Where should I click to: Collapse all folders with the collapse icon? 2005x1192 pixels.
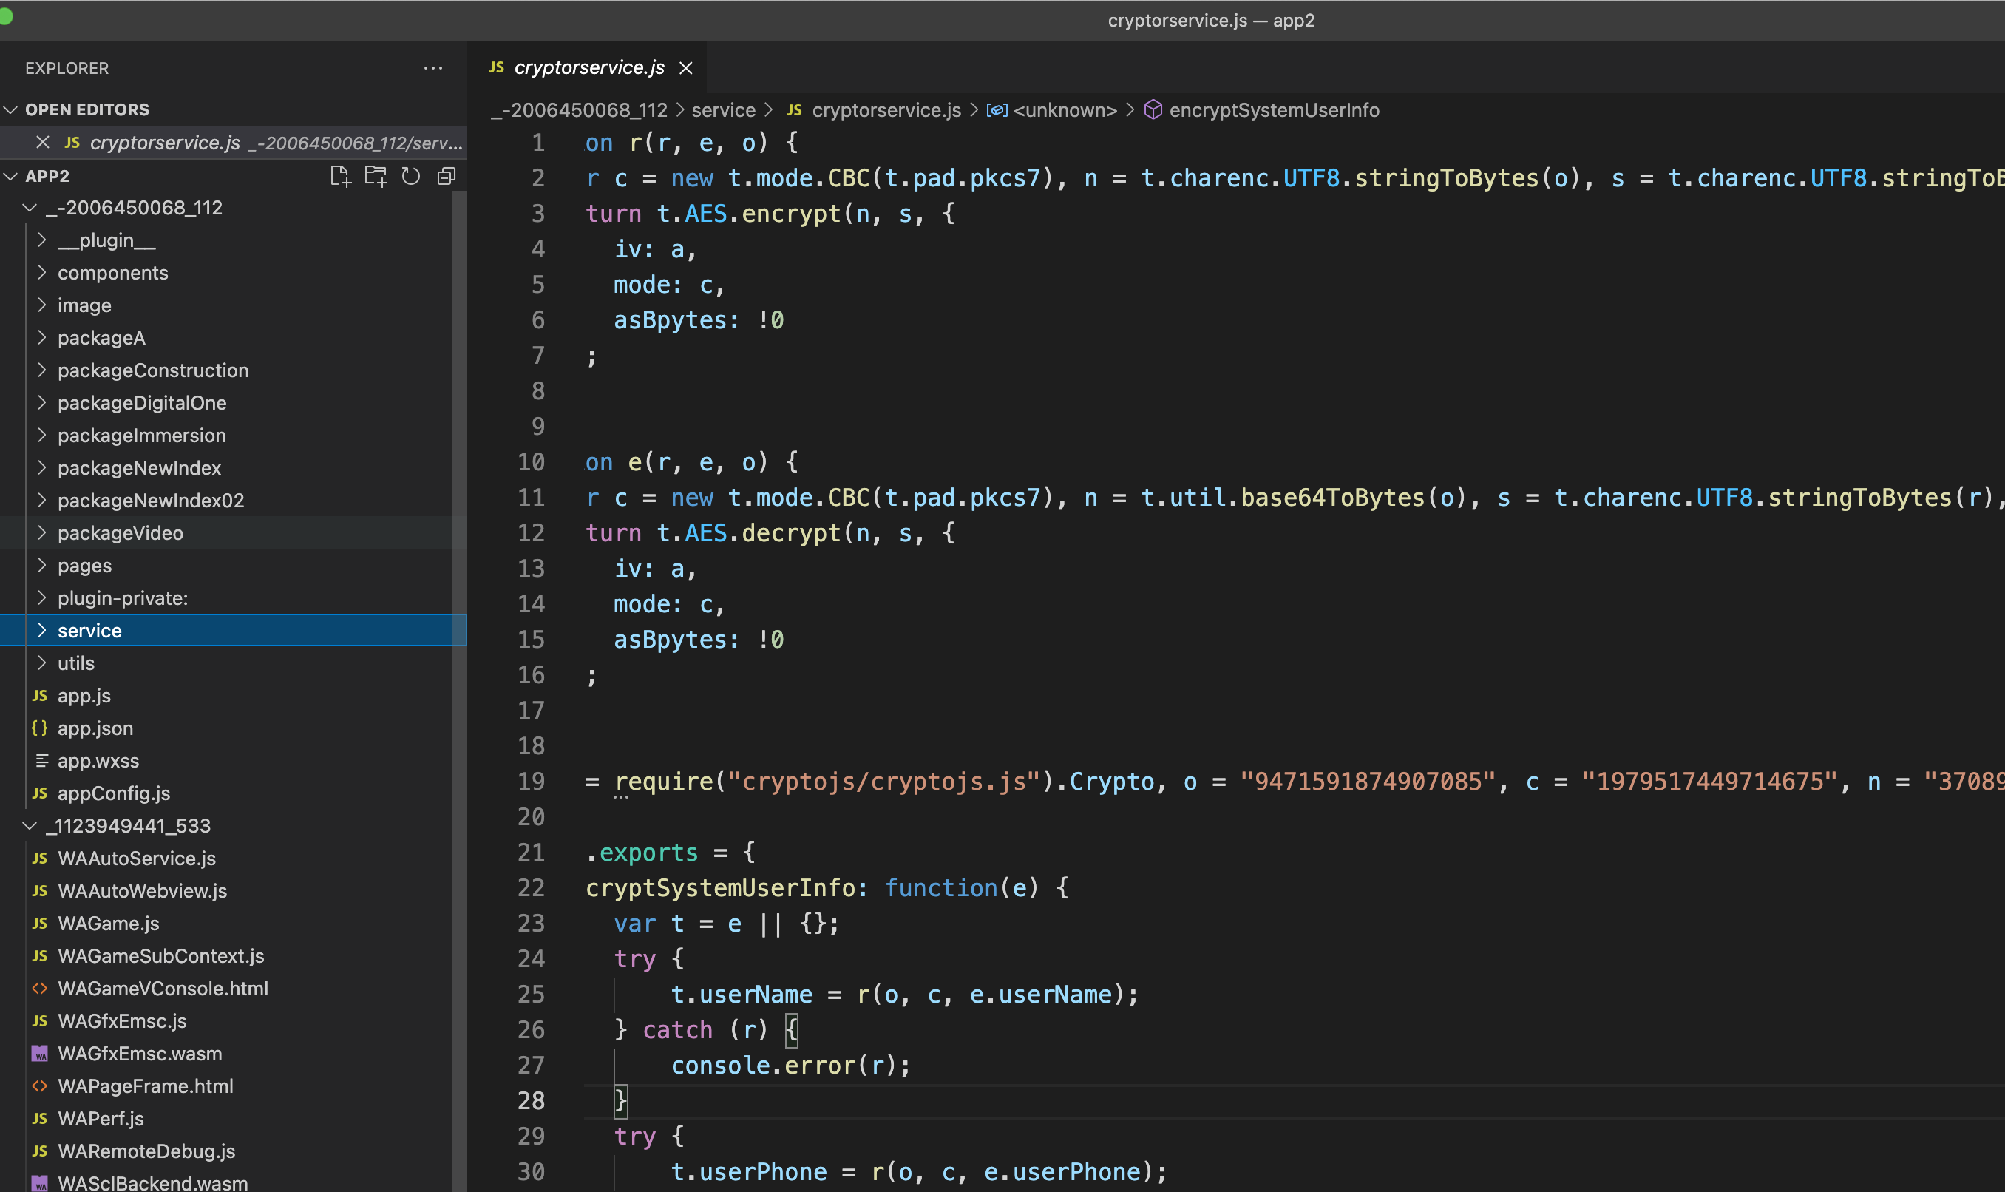coord(447,176)
